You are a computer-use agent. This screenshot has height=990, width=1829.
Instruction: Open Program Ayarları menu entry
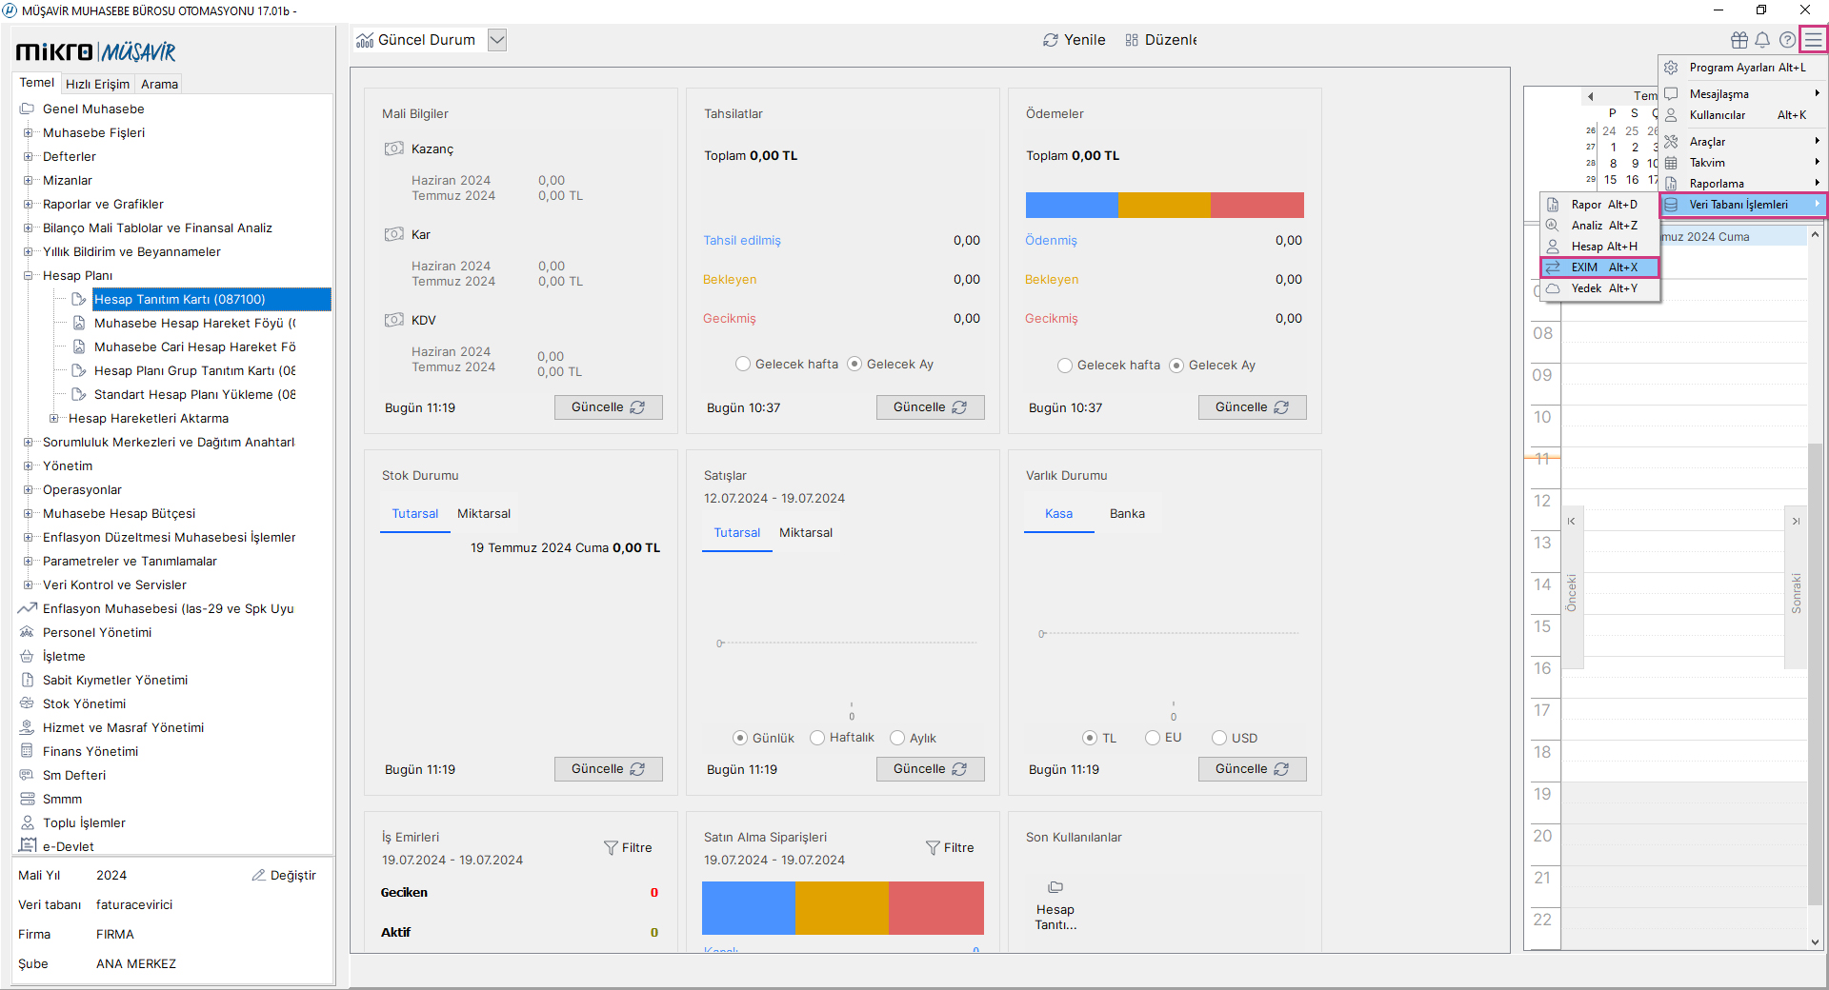pyautogui.click(x=1742, y=68)
